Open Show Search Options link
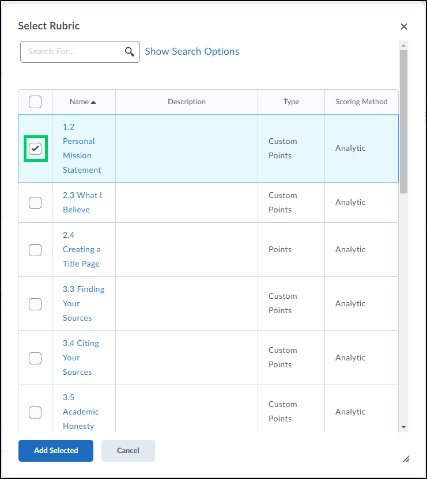The image size is (427, 479). click(192, 51)
